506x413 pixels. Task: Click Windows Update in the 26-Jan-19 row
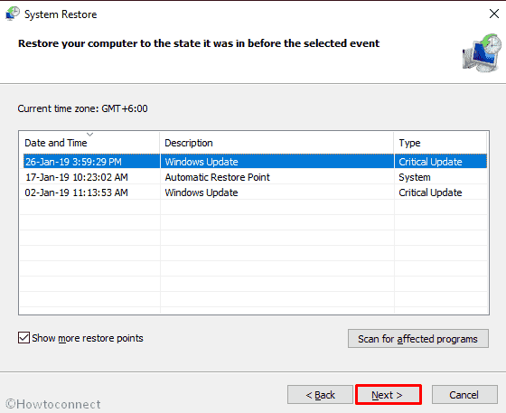(201, 162)
